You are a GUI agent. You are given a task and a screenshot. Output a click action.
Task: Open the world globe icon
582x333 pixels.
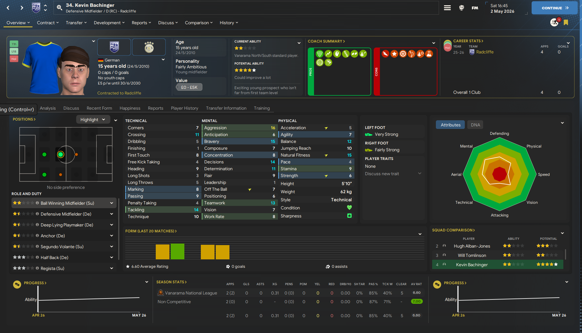[462, 8]
